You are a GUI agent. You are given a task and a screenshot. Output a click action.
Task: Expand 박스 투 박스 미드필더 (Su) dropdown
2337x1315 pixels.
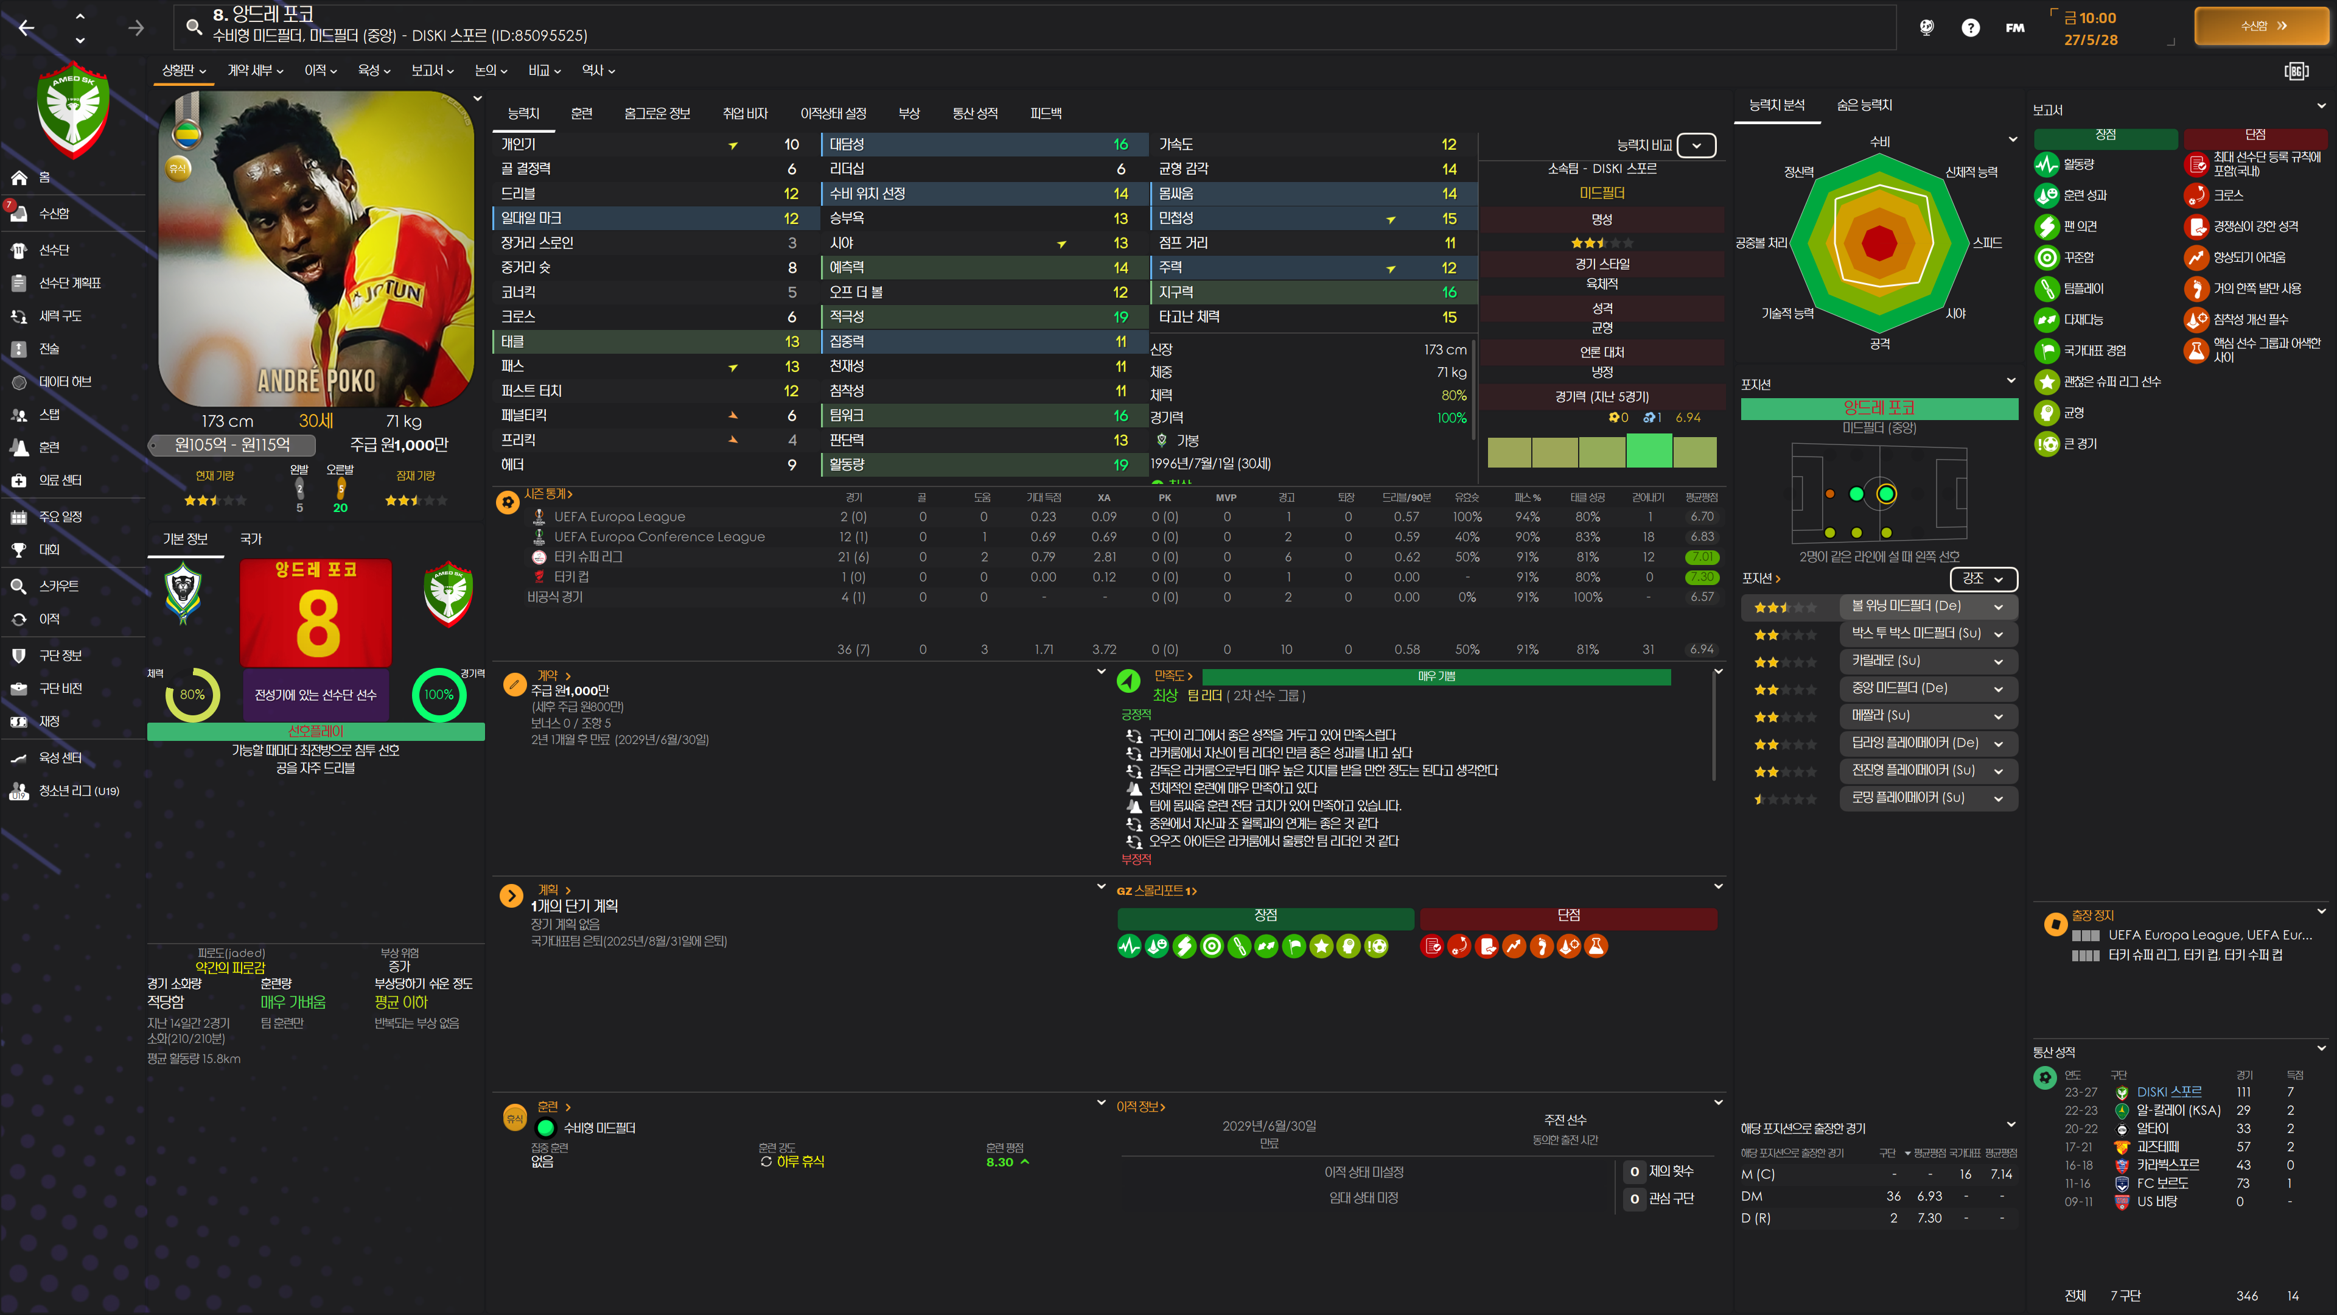[1997, 633]
